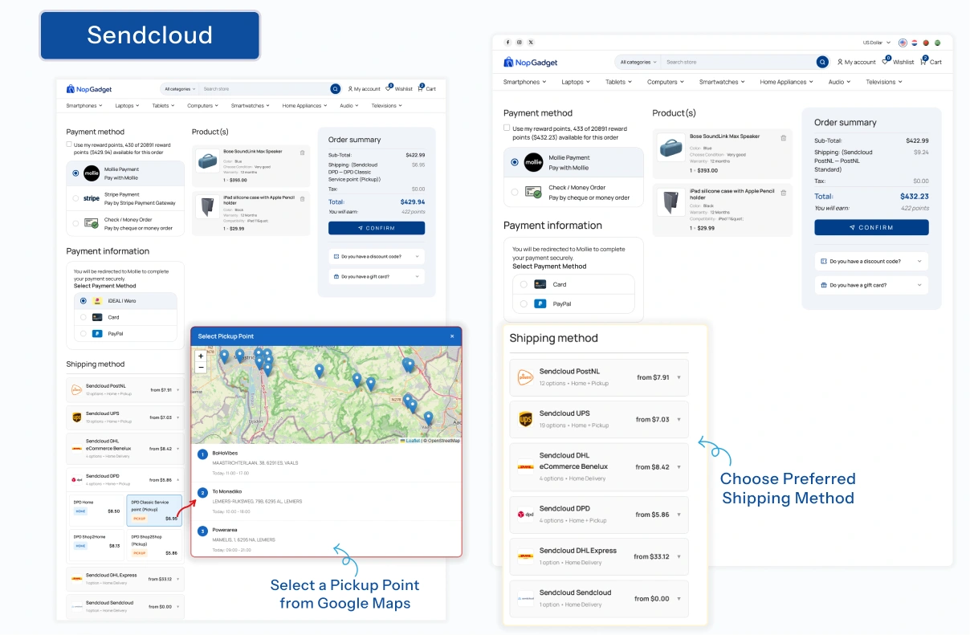Viewport: 970px width, 635px height.
Task: Select Check / Money Order on the left page
Action: tap(75, 223)
